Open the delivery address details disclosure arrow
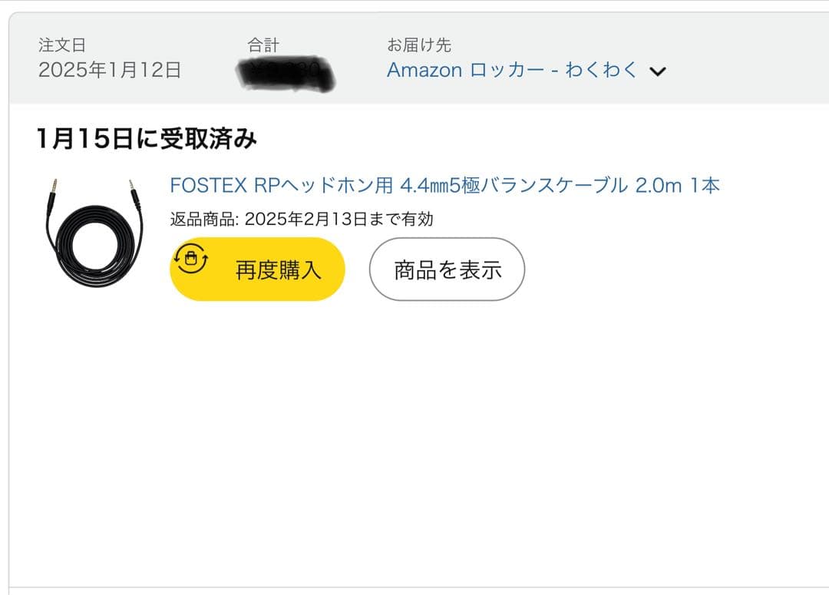Viewport: 829px width, 595px height. 659,70
